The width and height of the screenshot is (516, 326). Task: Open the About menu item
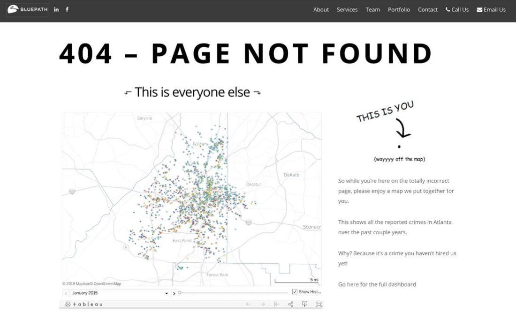(x=321, y=10)
